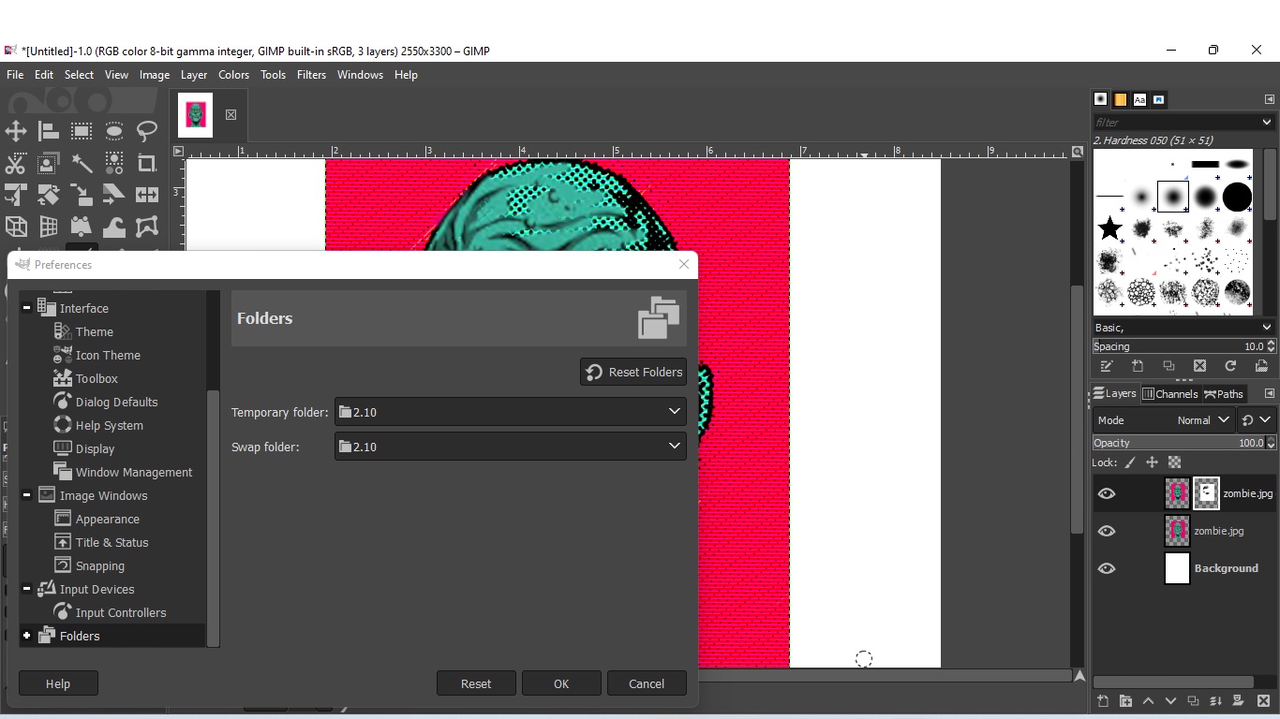Select the Fuzzy Select magic wand
This screenshot has height=719, width=1280.
(x=82, y=164)
